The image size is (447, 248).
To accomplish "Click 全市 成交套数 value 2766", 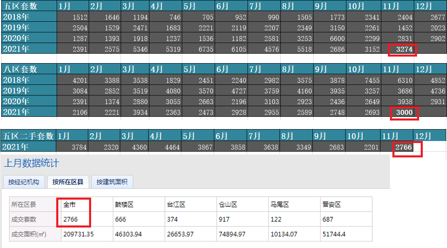I will tap(71, 219).
